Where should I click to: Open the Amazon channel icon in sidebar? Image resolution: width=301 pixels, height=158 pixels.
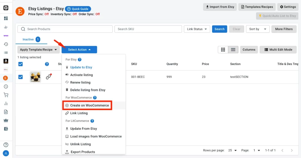6,61
